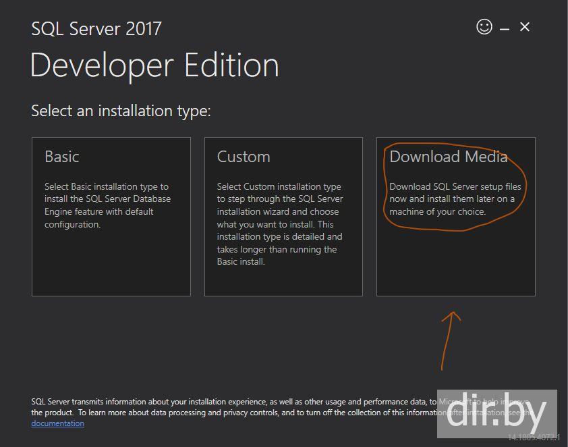
Task: Click 'Select an installation type:' text
Action: tap(121, 111)
